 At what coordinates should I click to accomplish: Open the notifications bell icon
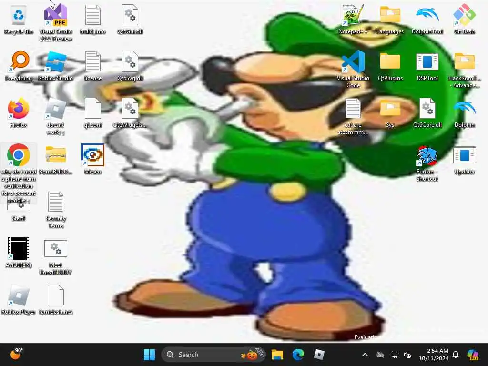456,355
